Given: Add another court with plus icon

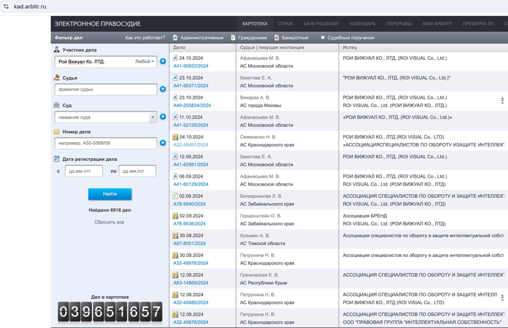Looking at the screenshot, I should [x=163, y=117].
